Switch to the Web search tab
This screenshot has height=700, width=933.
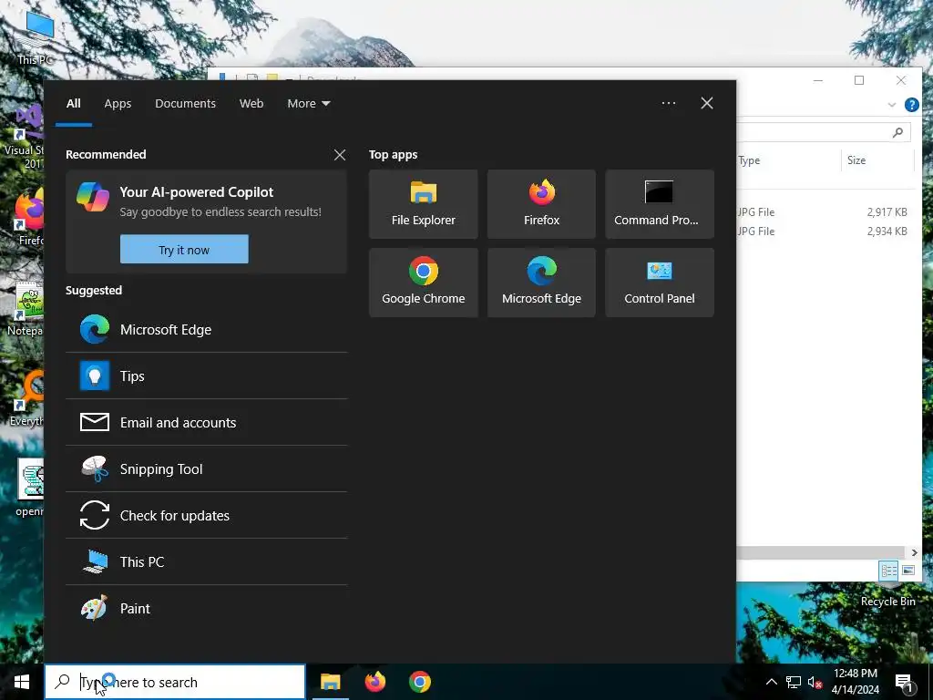coord(251,103)
